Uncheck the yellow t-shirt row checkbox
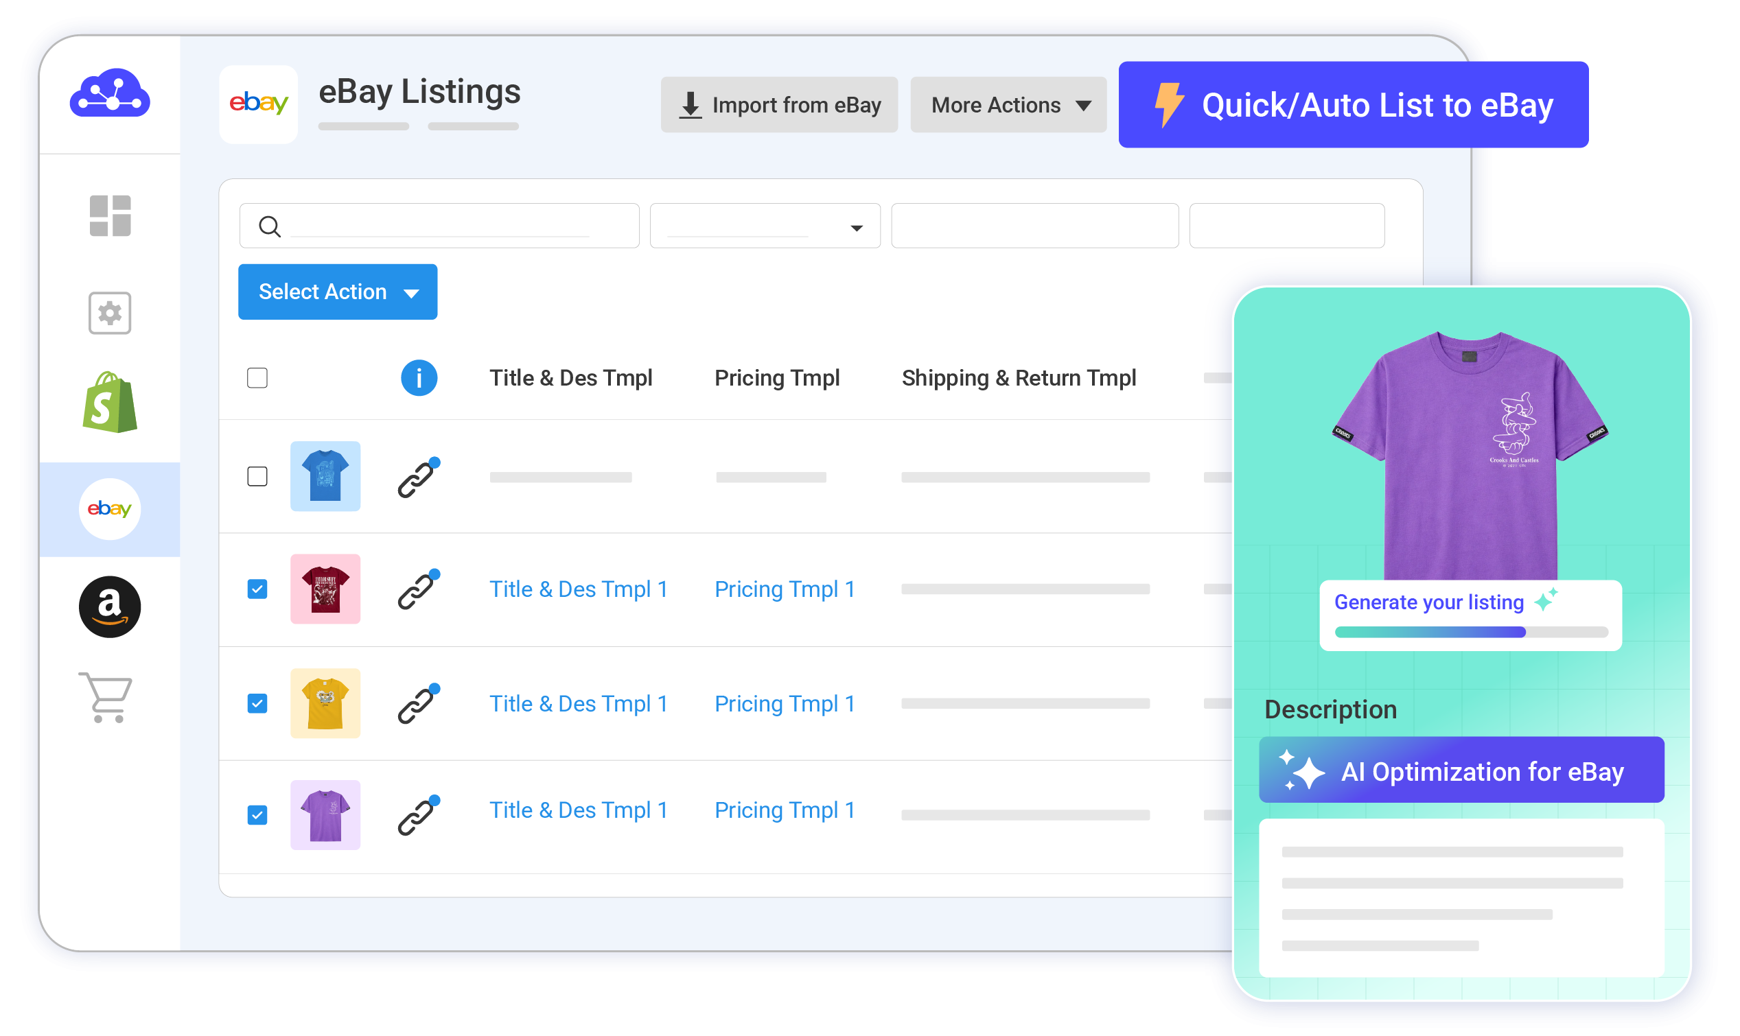 coord(257,705)
